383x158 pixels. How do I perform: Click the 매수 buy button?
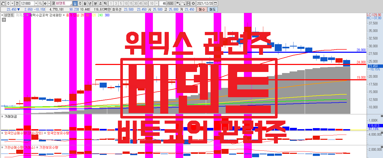[x=202, y=9]
